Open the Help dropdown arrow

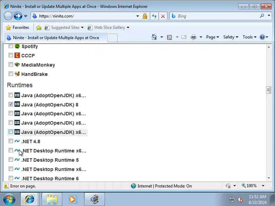pyautogui.click(x=267, y=37)
